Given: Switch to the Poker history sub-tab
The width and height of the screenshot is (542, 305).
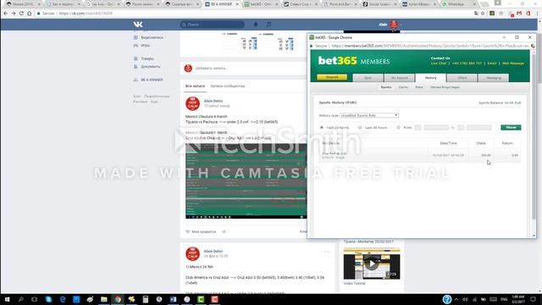Looking at the screenshot, I should pos(419,87).
